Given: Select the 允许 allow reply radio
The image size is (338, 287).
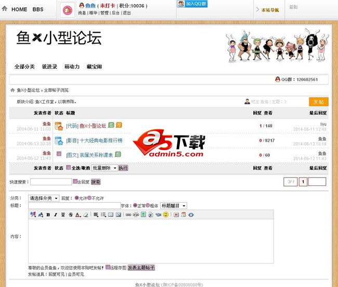Looking at the screenshot, I should [x=77, y=197].
